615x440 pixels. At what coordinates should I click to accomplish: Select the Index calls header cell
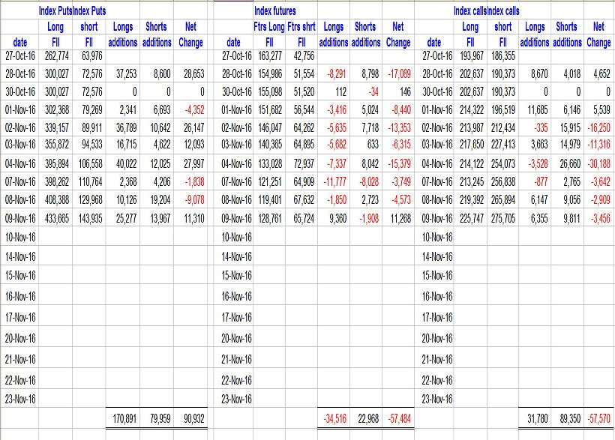click(469, 10)
